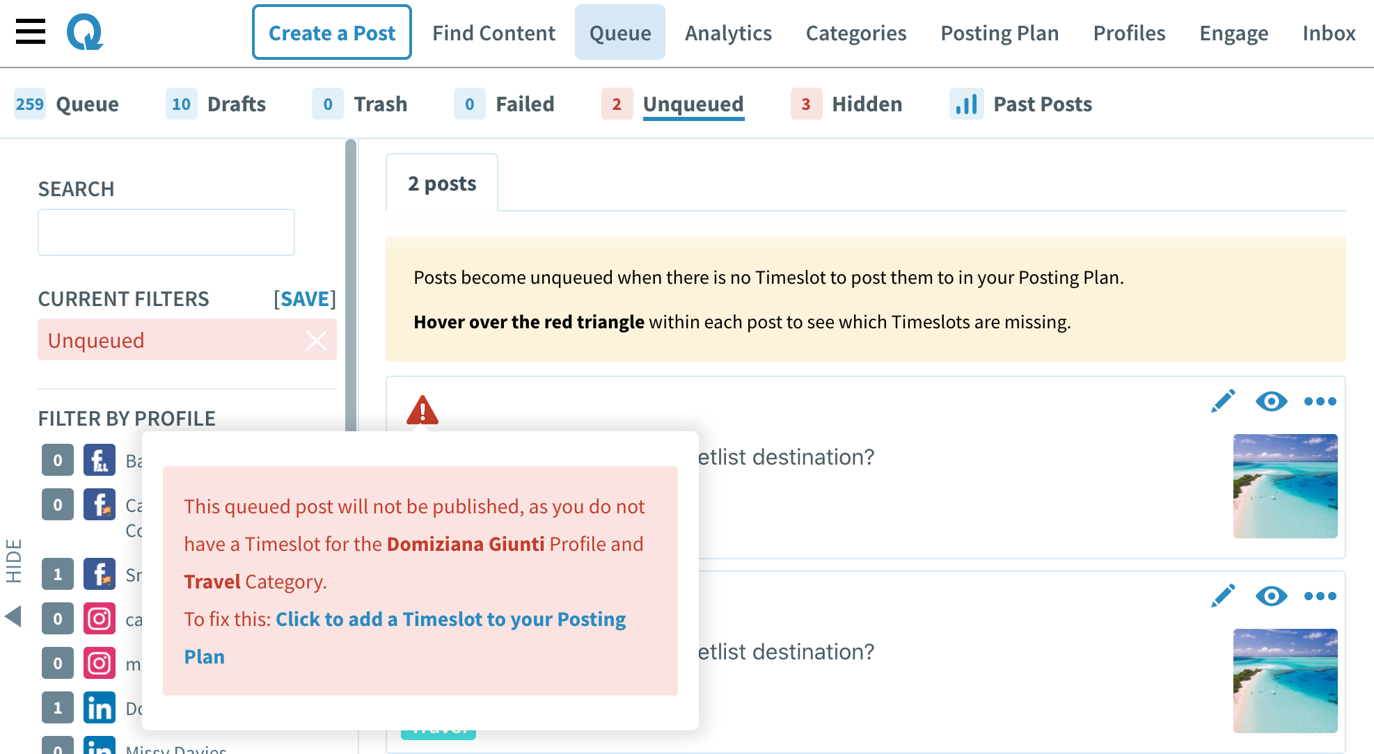This screenshot has width=1374, height=754.
Task: Click the red warning triangle on first post
Action: click(422, 410)
